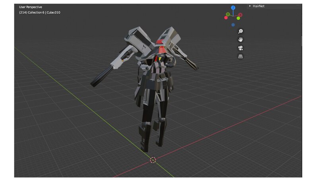The width and height of the screenshot is (318, 182).
Task: Click the HairNet panel drag grip dots
Action: click(298, 6)
